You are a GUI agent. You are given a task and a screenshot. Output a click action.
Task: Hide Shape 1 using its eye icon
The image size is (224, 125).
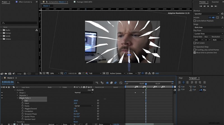[x=2, y=93]
